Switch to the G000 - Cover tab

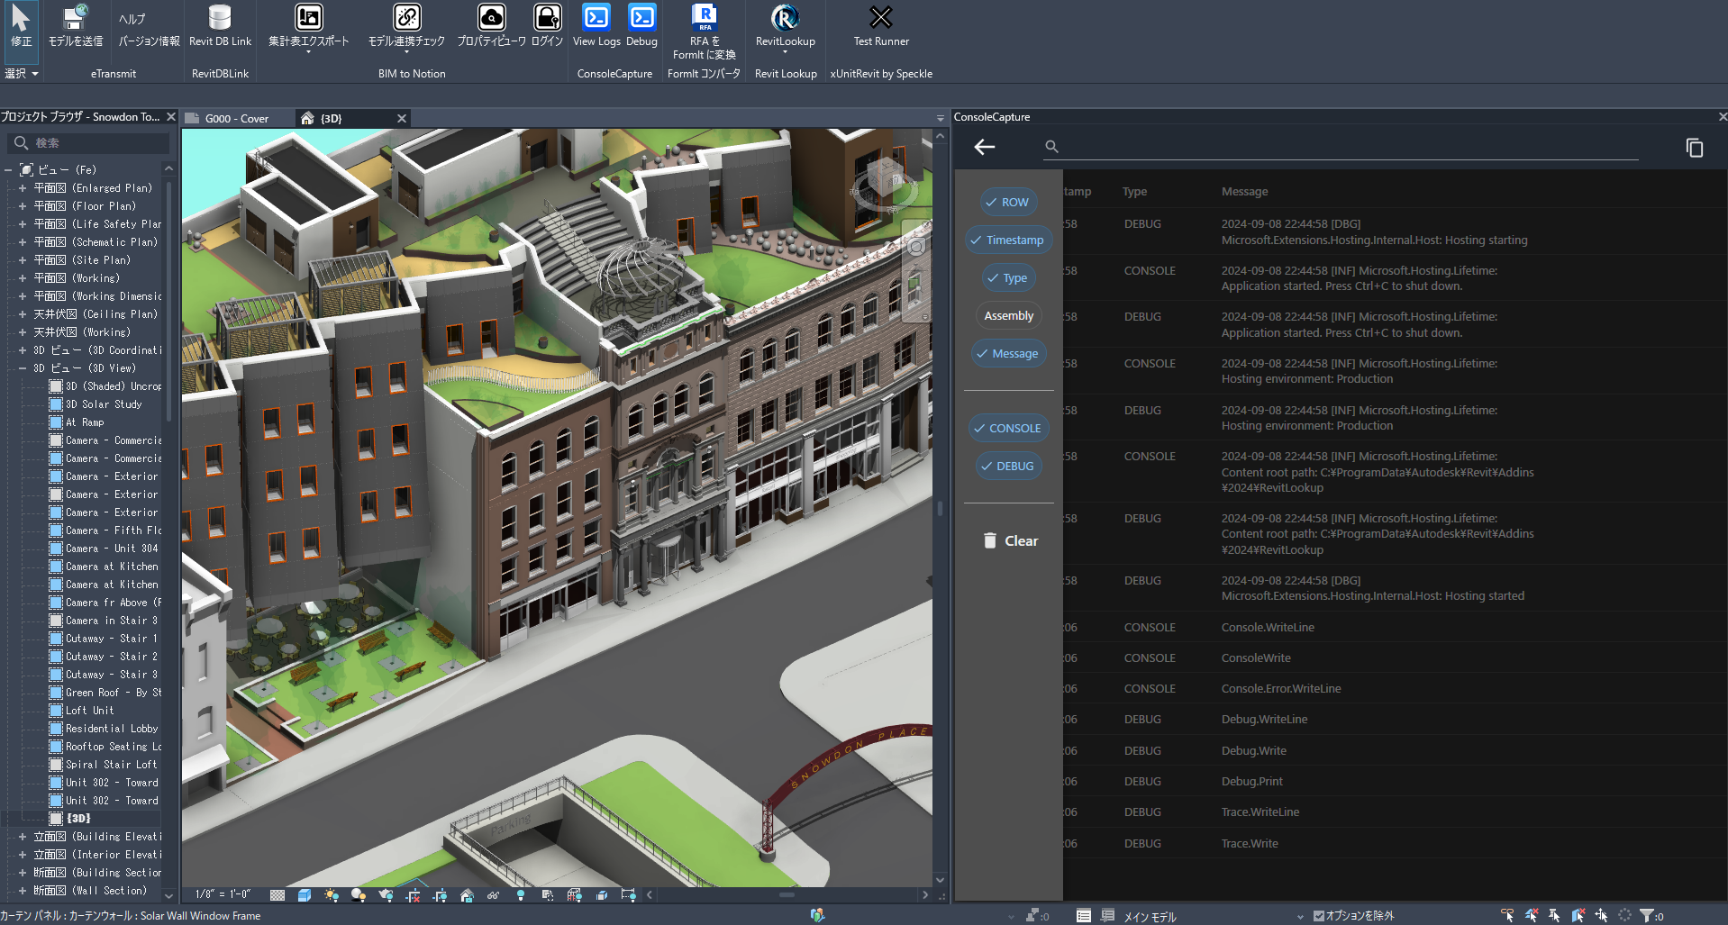pos(236,119)
